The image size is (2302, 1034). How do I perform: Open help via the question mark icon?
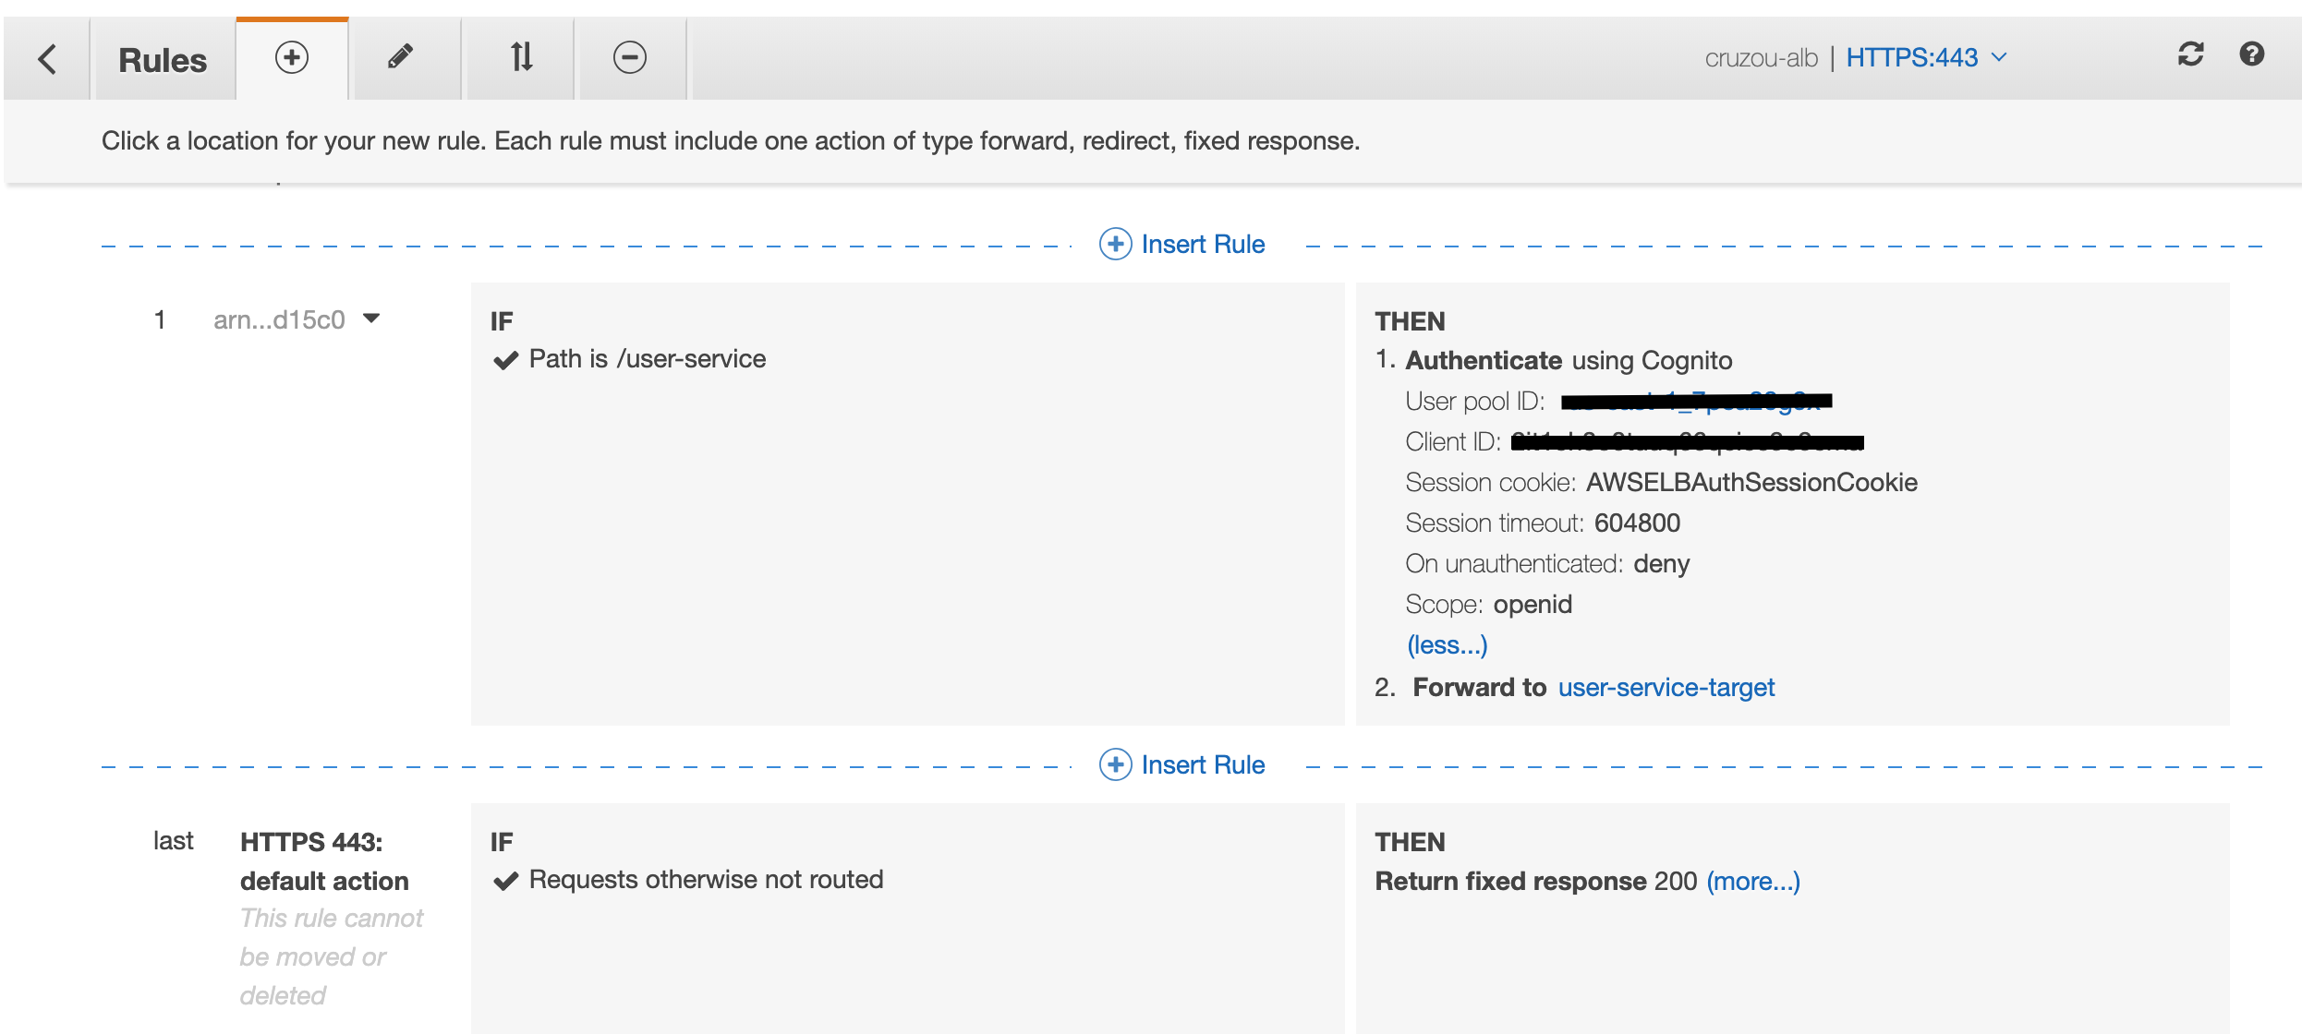coord(2252,55)
